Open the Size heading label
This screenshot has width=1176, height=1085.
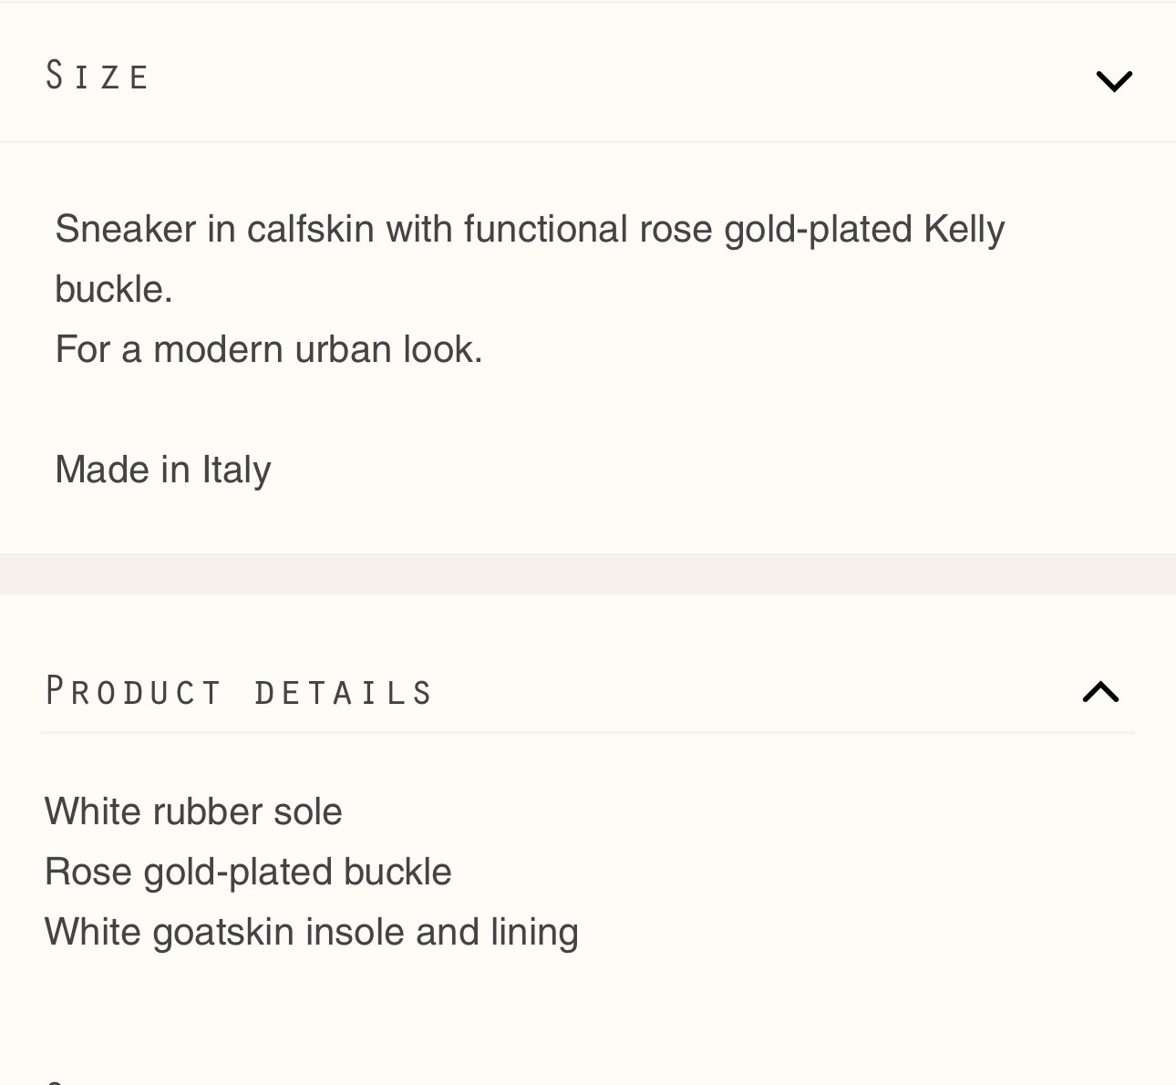[x=98, y=76]
